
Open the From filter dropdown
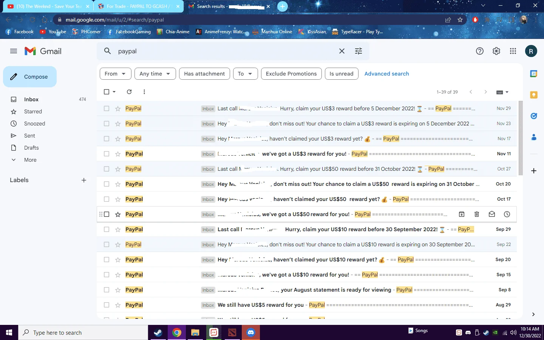tap(116, 74)
